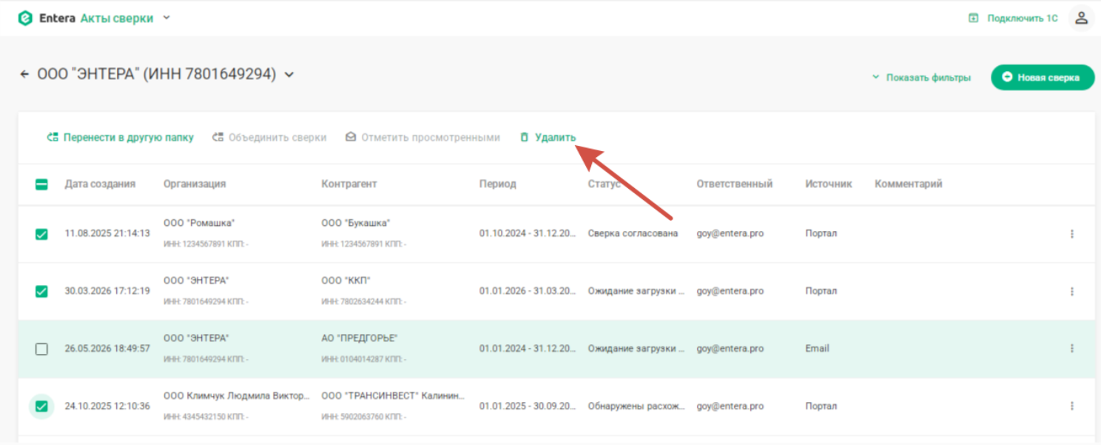The image size is (1101, 445).
Task: Click the date 30.03.2026 17:12:19
Action: pos(107,291)
